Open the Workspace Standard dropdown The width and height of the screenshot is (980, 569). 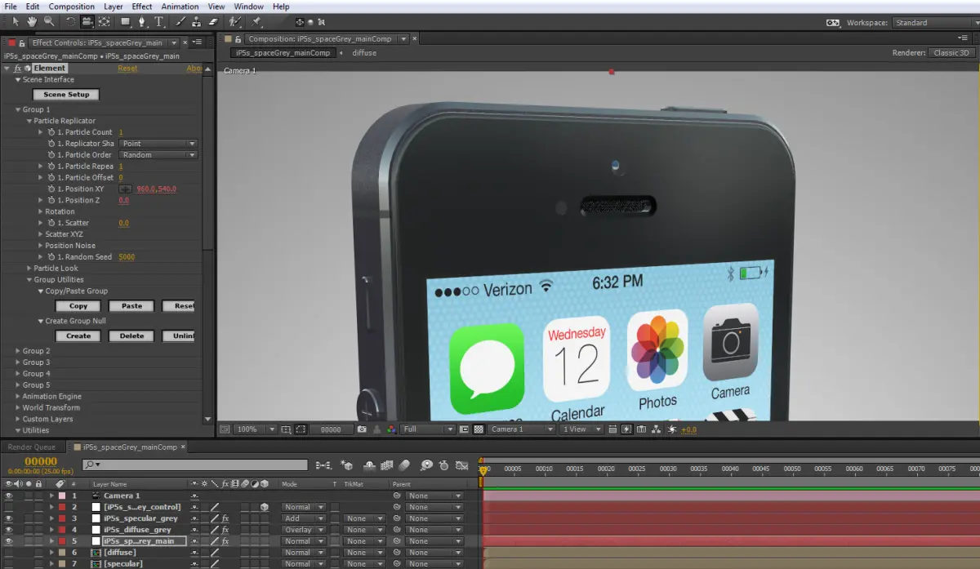pos(934,23)
